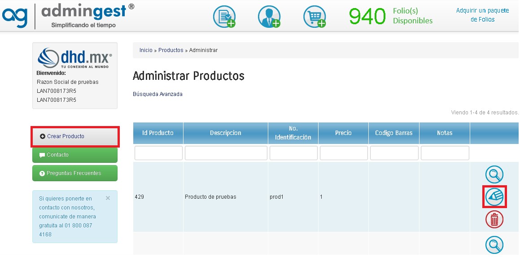Open Preguntas Frecuentes
The width and height of the screenshot is (520, 257).
(x=75, y=173)
